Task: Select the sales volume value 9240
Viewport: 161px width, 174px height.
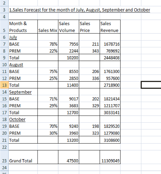Action: tap(68, 126)
